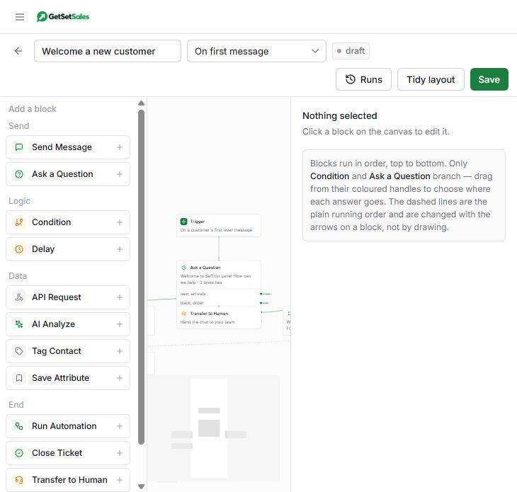
Task: Click the block palette scrollbar thumb
Action: click(x=141, y=277)
